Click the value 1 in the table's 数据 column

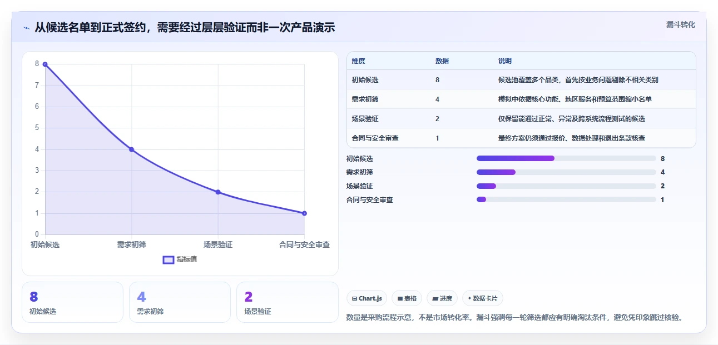(438, 138)
